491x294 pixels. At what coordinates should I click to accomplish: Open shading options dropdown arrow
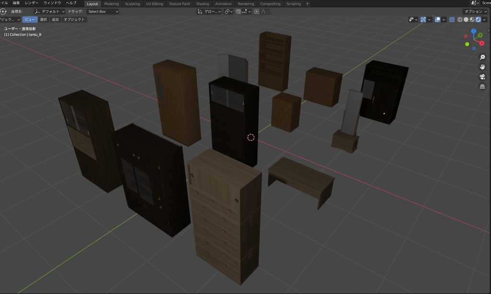tap(484, 19)
